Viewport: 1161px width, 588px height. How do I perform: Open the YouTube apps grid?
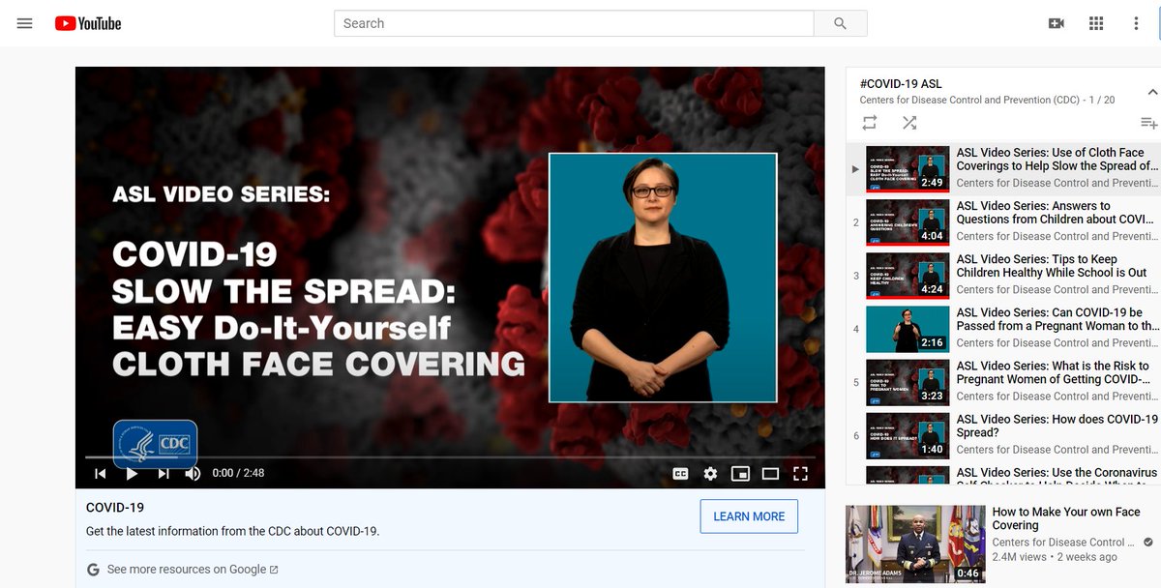point(1096,23)
